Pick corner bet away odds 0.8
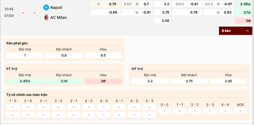The width and height of the screenshot is (254, 125). coord(64,55)
